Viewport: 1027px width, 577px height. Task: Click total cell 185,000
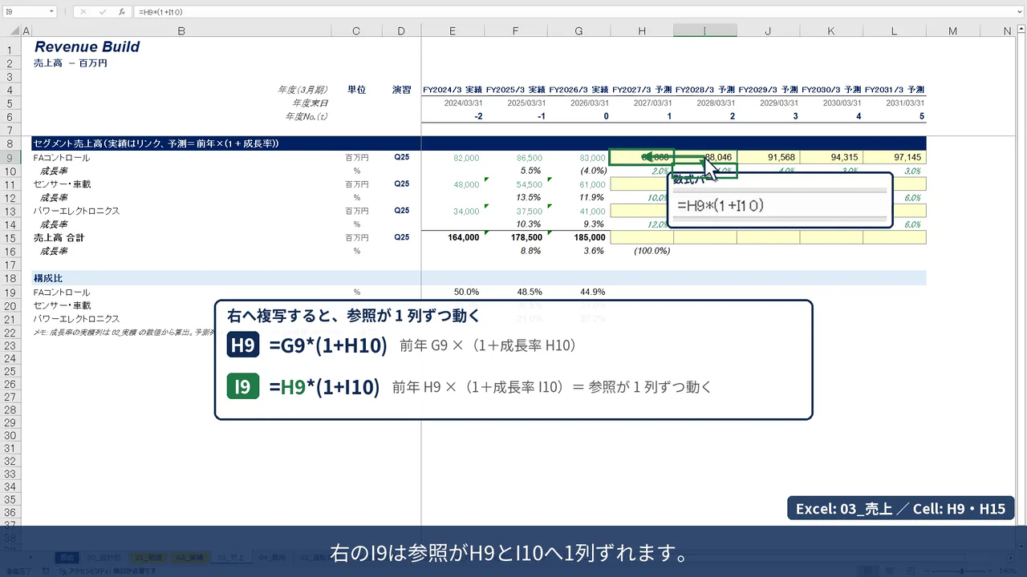click(x=589, y=238)
